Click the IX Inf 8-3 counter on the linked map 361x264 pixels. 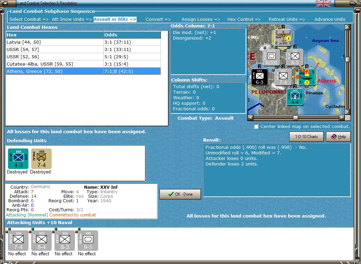[x=295, y=57]
